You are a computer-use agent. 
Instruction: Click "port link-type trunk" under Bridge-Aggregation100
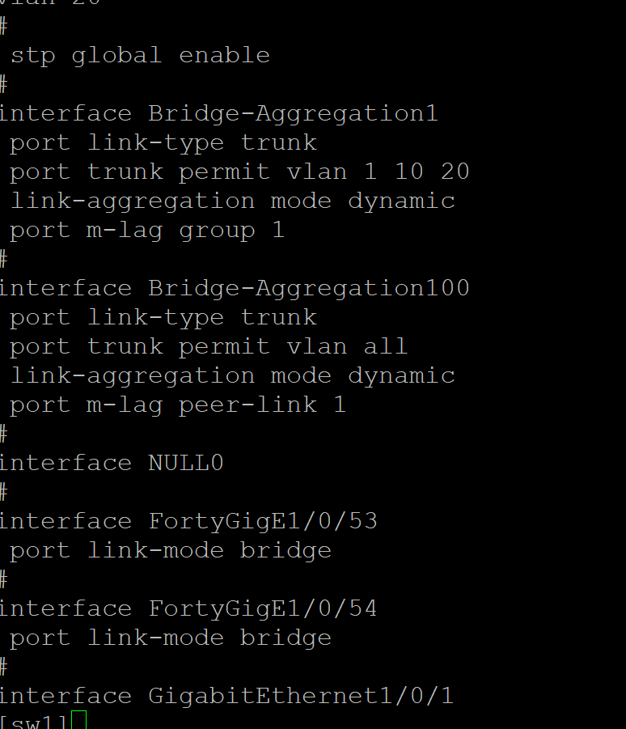pyautogui.click(x=163, y=317)
